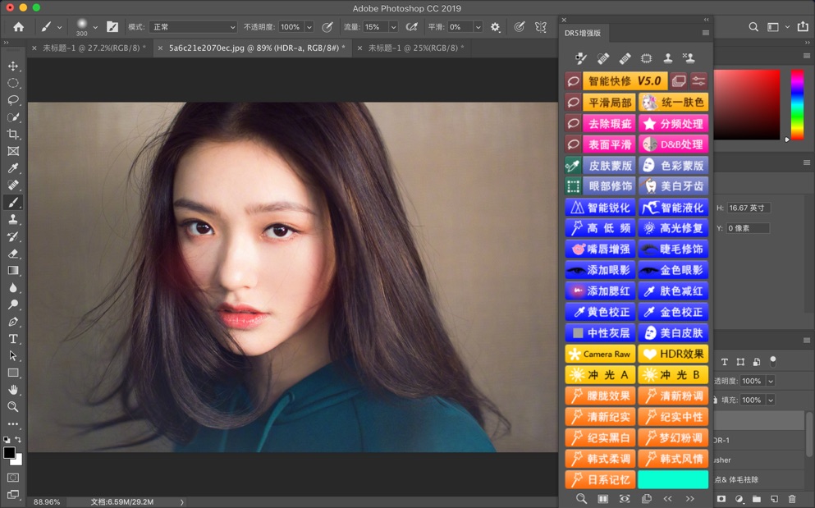The width and height of the screenshot is (815, 508).
Task: Select the Horizontal Type tool
Action: [13, 339]
